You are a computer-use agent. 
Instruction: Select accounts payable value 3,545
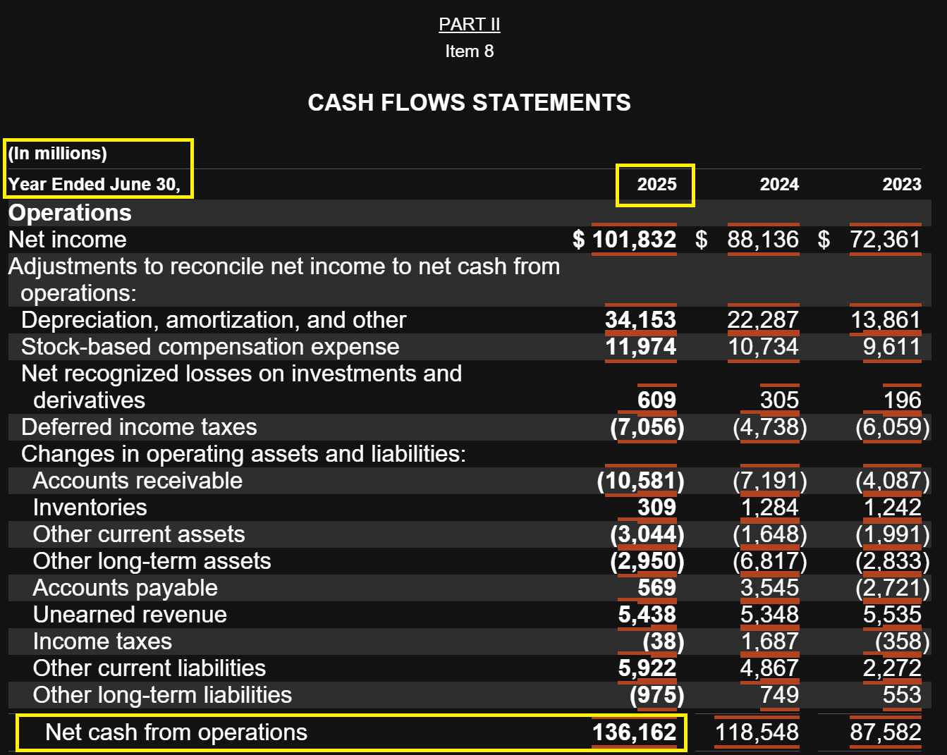coord(769,588)
